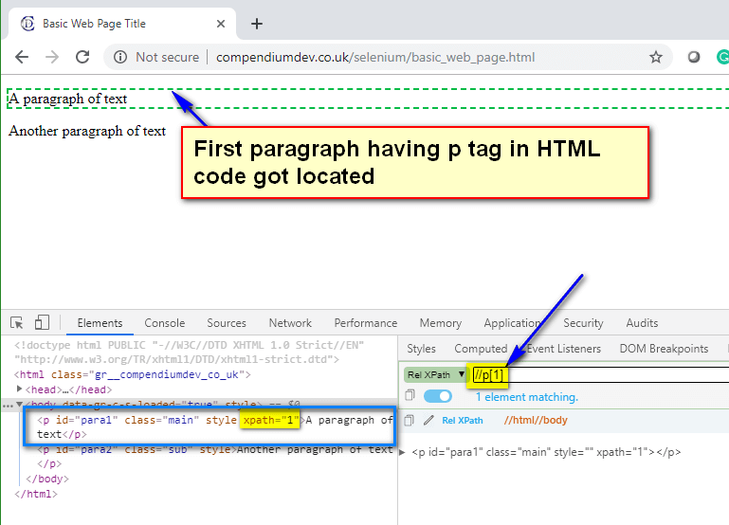This screenshot has width=729, height=525.
Task: View site information icon next to Not secure
Action: pyautogui.click(x=120, y=57)
